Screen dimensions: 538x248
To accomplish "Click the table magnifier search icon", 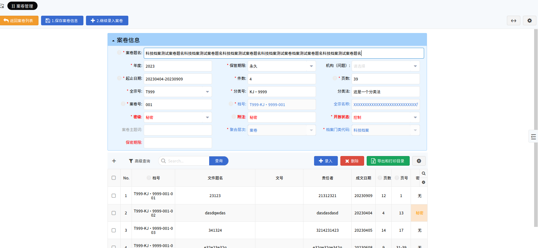I will point(423,173).
